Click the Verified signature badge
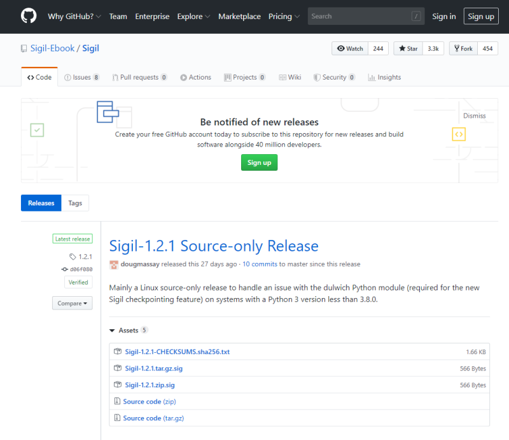509x440 pixels. (78, 282)
